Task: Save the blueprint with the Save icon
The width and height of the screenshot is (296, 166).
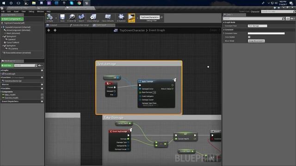Action: click(62, 18)
